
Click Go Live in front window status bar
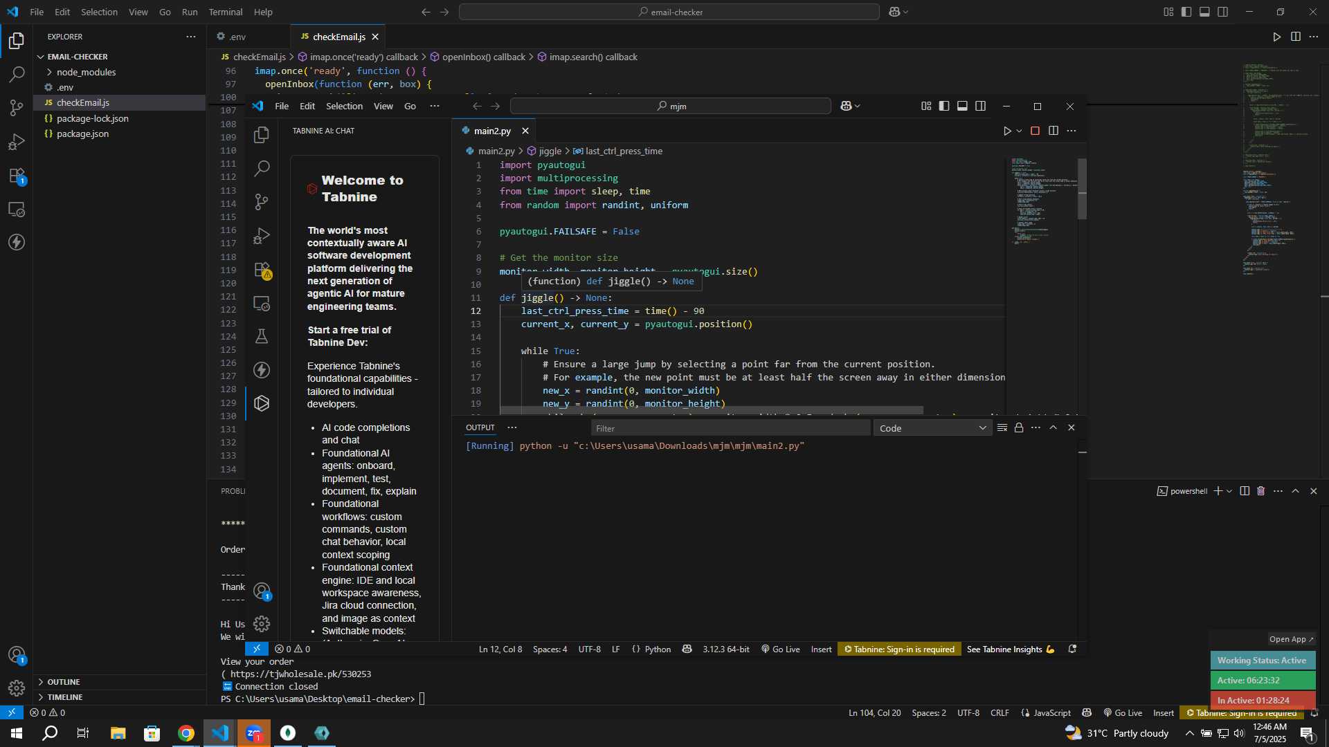pos(781,649)
